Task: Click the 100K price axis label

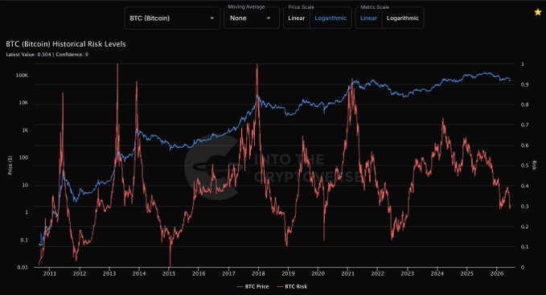Action: pos(22,75)
